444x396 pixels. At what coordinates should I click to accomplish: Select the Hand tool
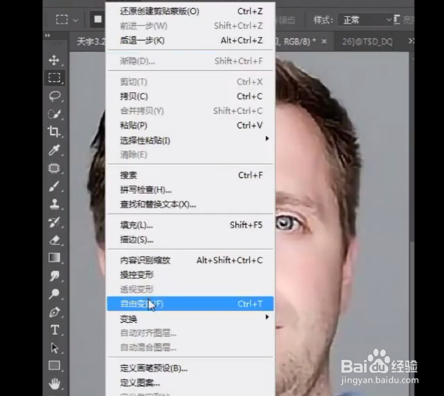click(x=54, y=383)
